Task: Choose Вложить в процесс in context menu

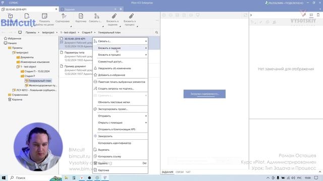Action: click(120, 55)
